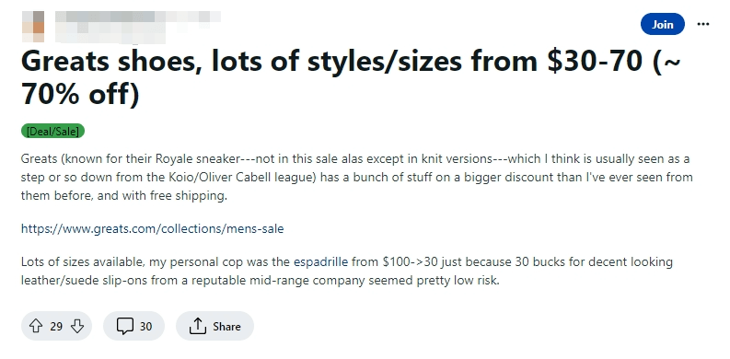The image size is (730, 359).
Task: Downvote the Greats shoes post
Action: [76, 326]
